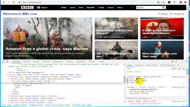The image size is (190, 107).
Task: Switch to the Console tab
Action: (x=26, y=62)
